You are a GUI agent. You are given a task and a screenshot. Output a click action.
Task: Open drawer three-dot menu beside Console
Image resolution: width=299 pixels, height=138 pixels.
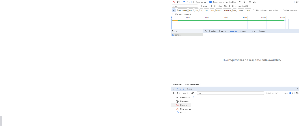173,89
